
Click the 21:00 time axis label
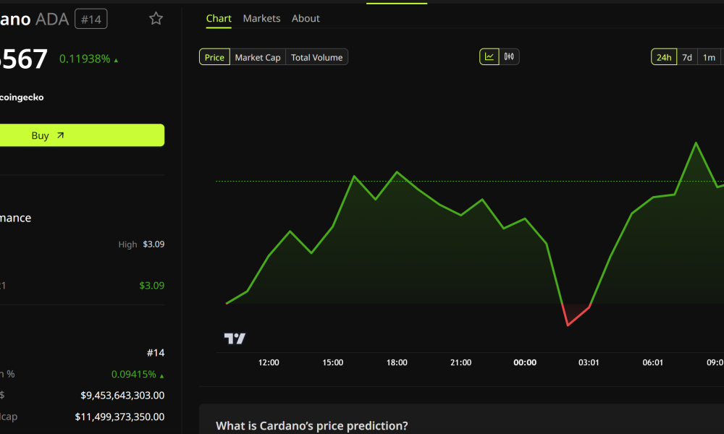click(460, 362)
